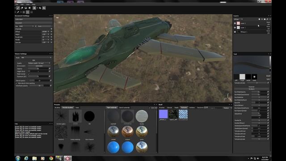Screen dimensions: 286x161
Task: Toggle Hide stencil when painting checkbox
Action: pos(17,83)
